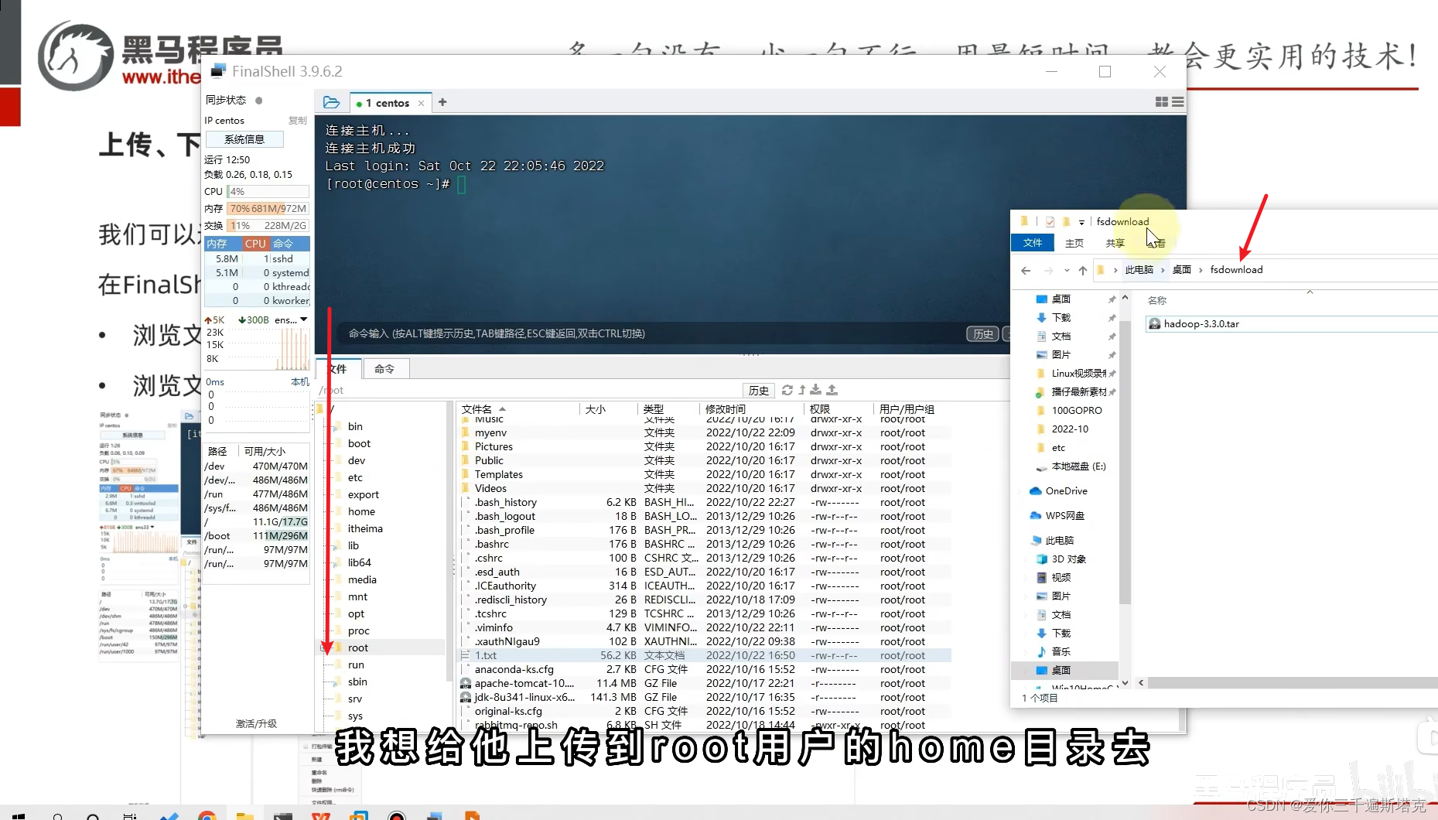The height and width of the screenshot is (820, 1438).
Task: Click the 历史 button
Action: [x=758, y=390]
